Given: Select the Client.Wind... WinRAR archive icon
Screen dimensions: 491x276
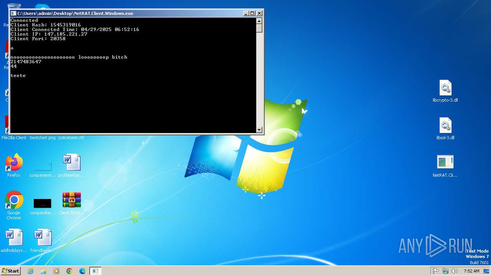Looking at the screenshot, I should [71, 203].
